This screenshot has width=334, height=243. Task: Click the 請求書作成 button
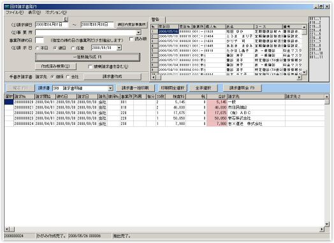(112, 77)
